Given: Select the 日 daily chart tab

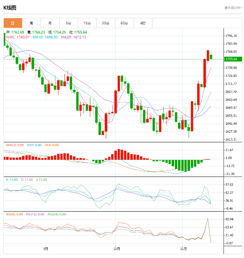Looking at the screenshot, I should (13, 23).
